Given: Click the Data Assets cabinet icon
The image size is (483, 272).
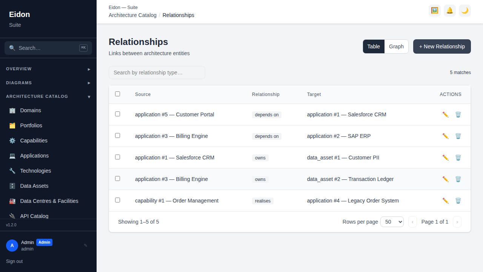Looking at the screenshot, I should (12, 186).
